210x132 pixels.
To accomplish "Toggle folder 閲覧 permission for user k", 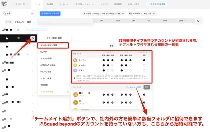I will point(104,103).
